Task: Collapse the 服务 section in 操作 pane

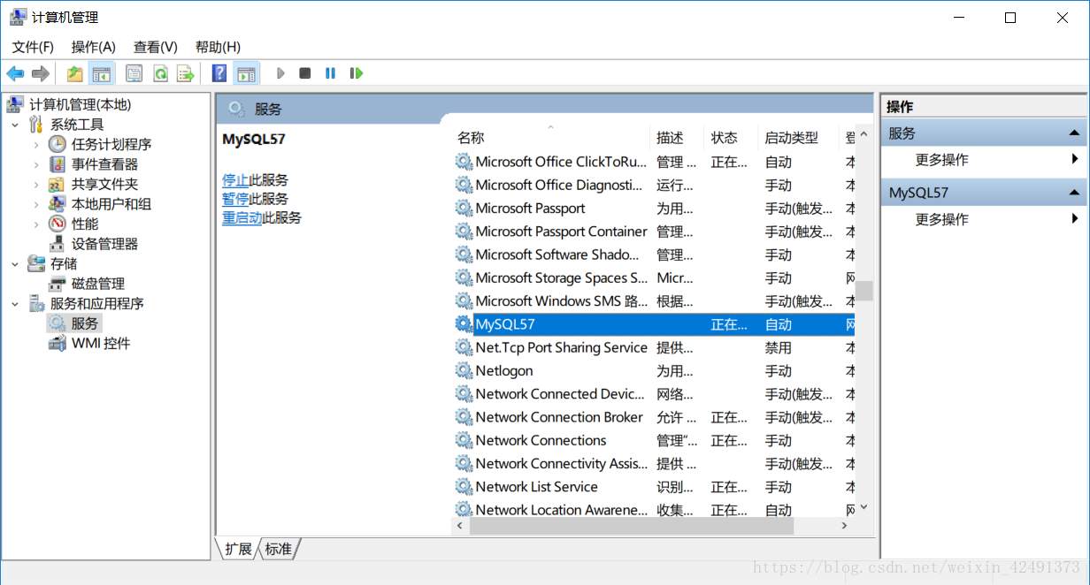Action: pos(1074,133)
